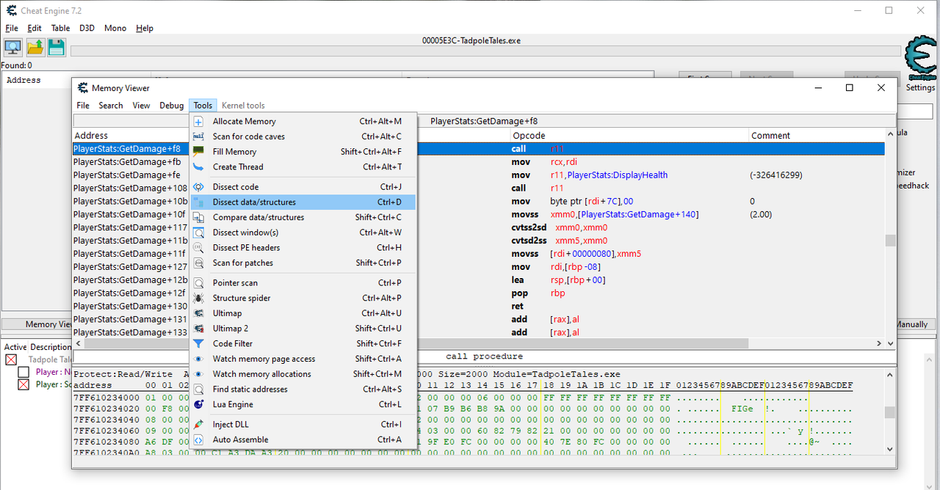Open the Memory Viewer View menu
Screen dimensions: 940x490
(141, 106)
